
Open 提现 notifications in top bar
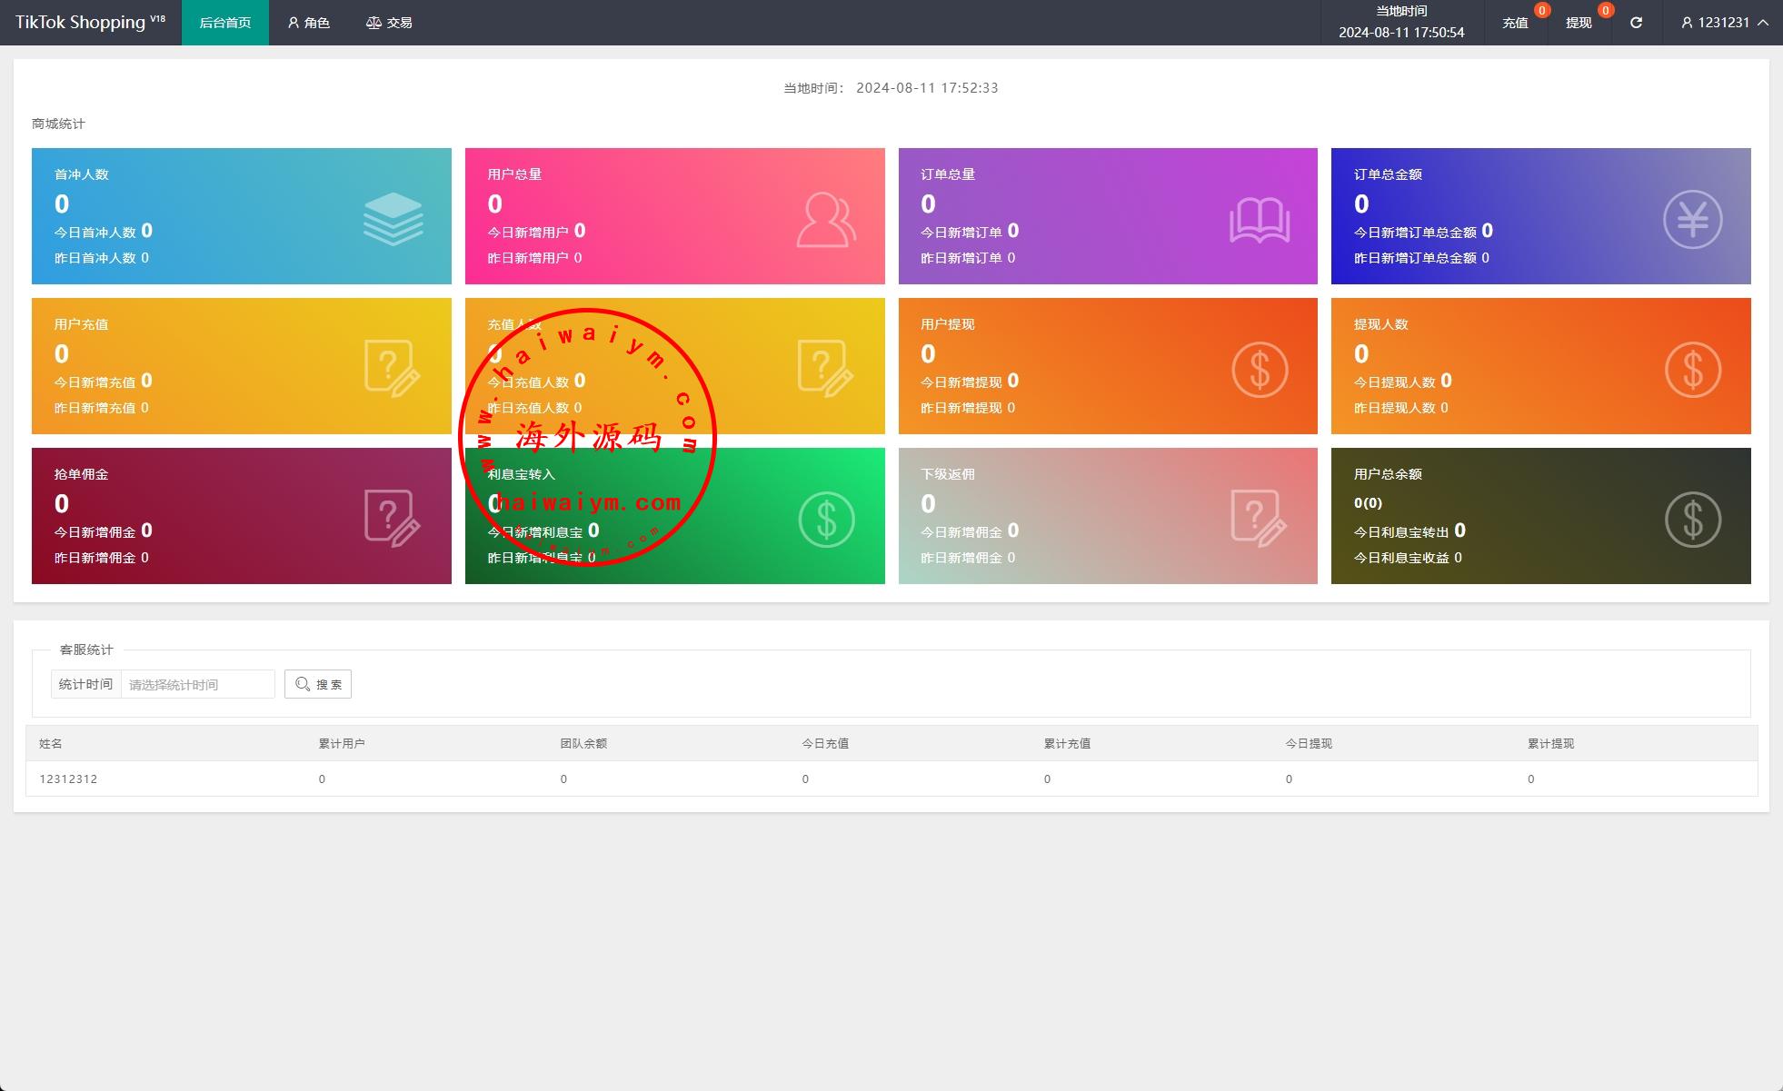pos(1579,23)
